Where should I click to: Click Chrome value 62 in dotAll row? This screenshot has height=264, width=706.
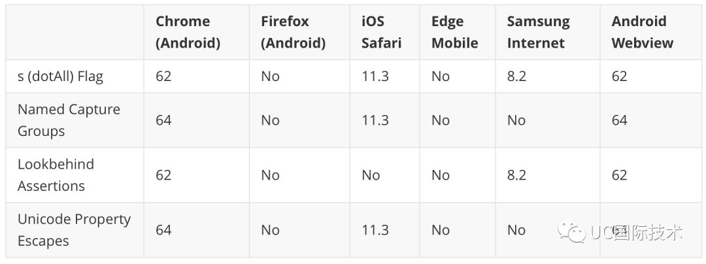163,76
